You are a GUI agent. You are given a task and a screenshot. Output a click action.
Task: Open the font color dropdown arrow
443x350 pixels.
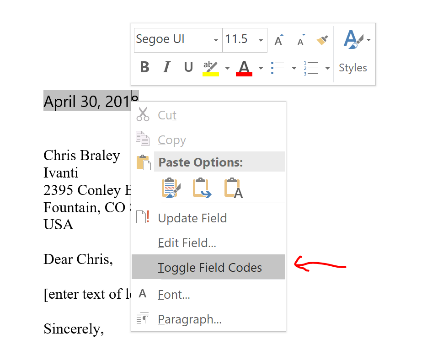pos(261,68)
